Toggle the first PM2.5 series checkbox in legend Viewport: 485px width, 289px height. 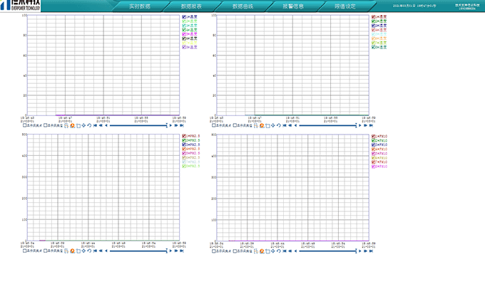tap(184, 136)
